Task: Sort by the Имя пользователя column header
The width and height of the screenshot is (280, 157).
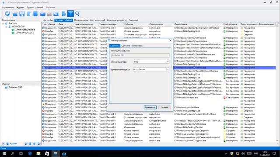Action: point(86,24)
